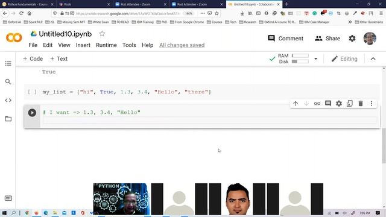Move the cell up with arrow icon
Image resolution: width=386 pixels, height=217 pixels.
coord(296,104)
